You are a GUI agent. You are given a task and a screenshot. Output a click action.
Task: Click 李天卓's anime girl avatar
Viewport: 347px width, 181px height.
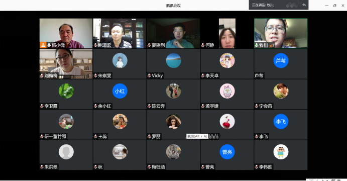tap(227, 60)
